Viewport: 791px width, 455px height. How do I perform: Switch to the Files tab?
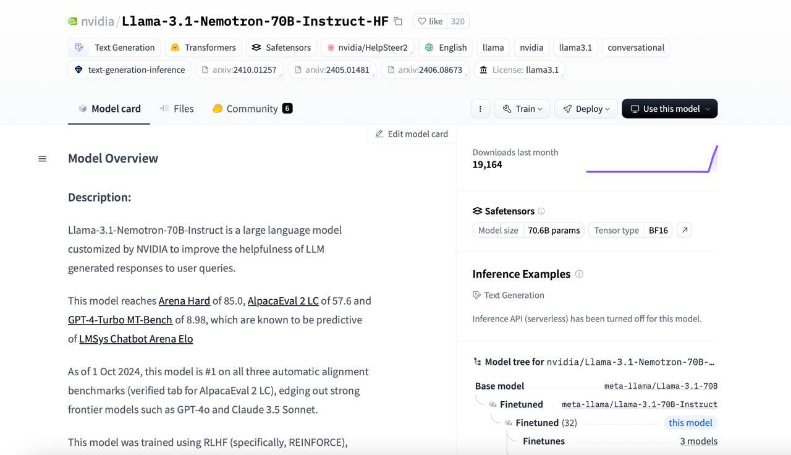(x=177, y=109)
